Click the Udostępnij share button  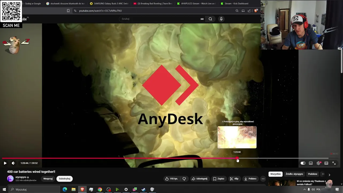coord(199,179)
